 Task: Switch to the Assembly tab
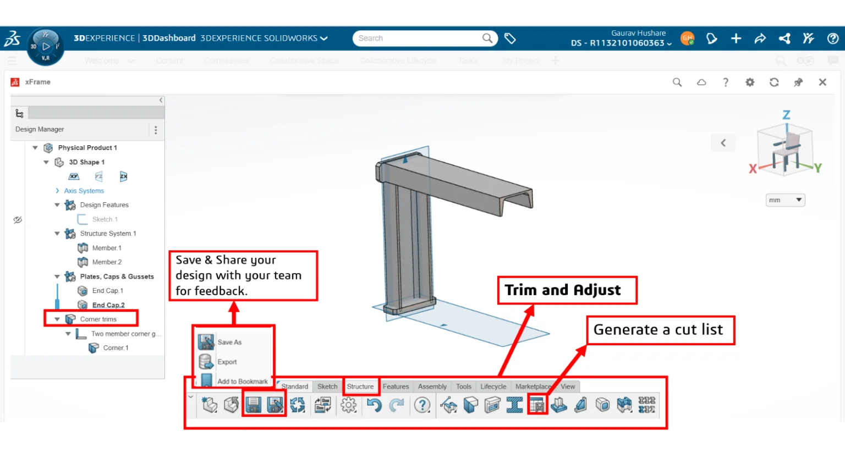point(432,386)
